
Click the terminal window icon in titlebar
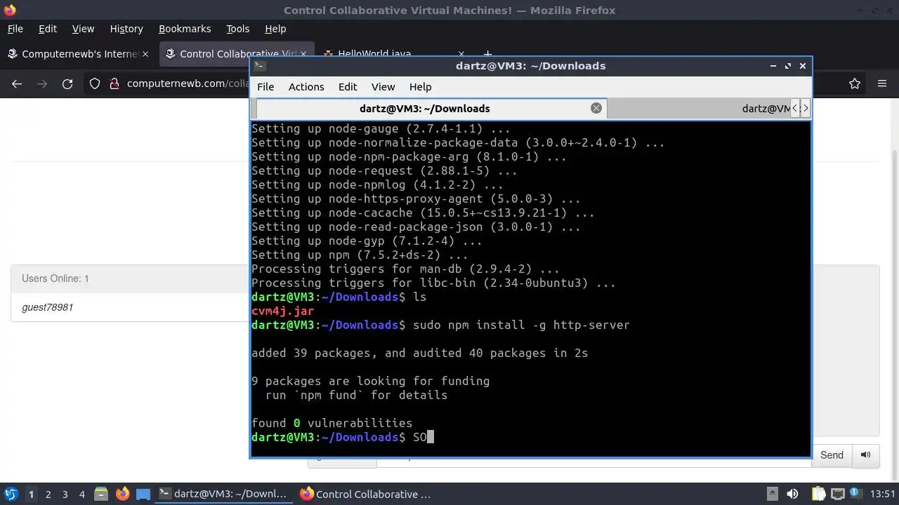pyautogui.click(x=259, y=66)
